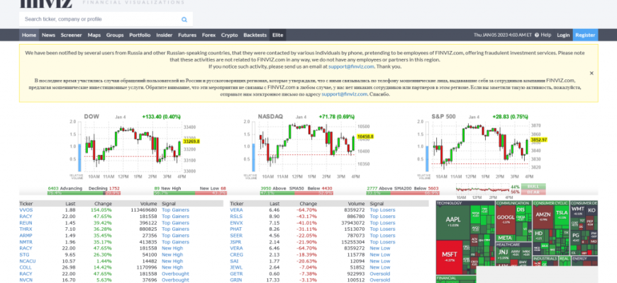
Task: Close the yellow fraud warning banner
Action: (x=591, y=73)
